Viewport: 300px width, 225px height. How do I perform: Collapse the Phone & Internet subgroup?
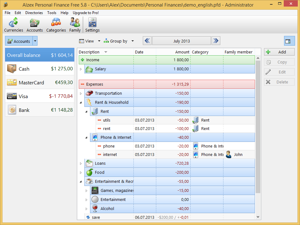86,137
